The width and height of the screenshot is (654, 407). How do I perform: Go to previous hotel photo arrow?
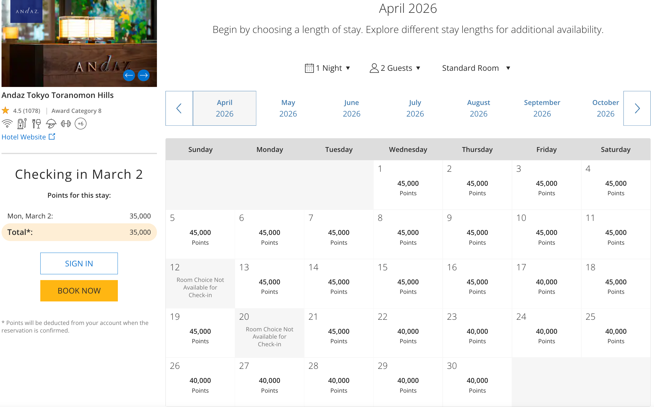point(129,75)
